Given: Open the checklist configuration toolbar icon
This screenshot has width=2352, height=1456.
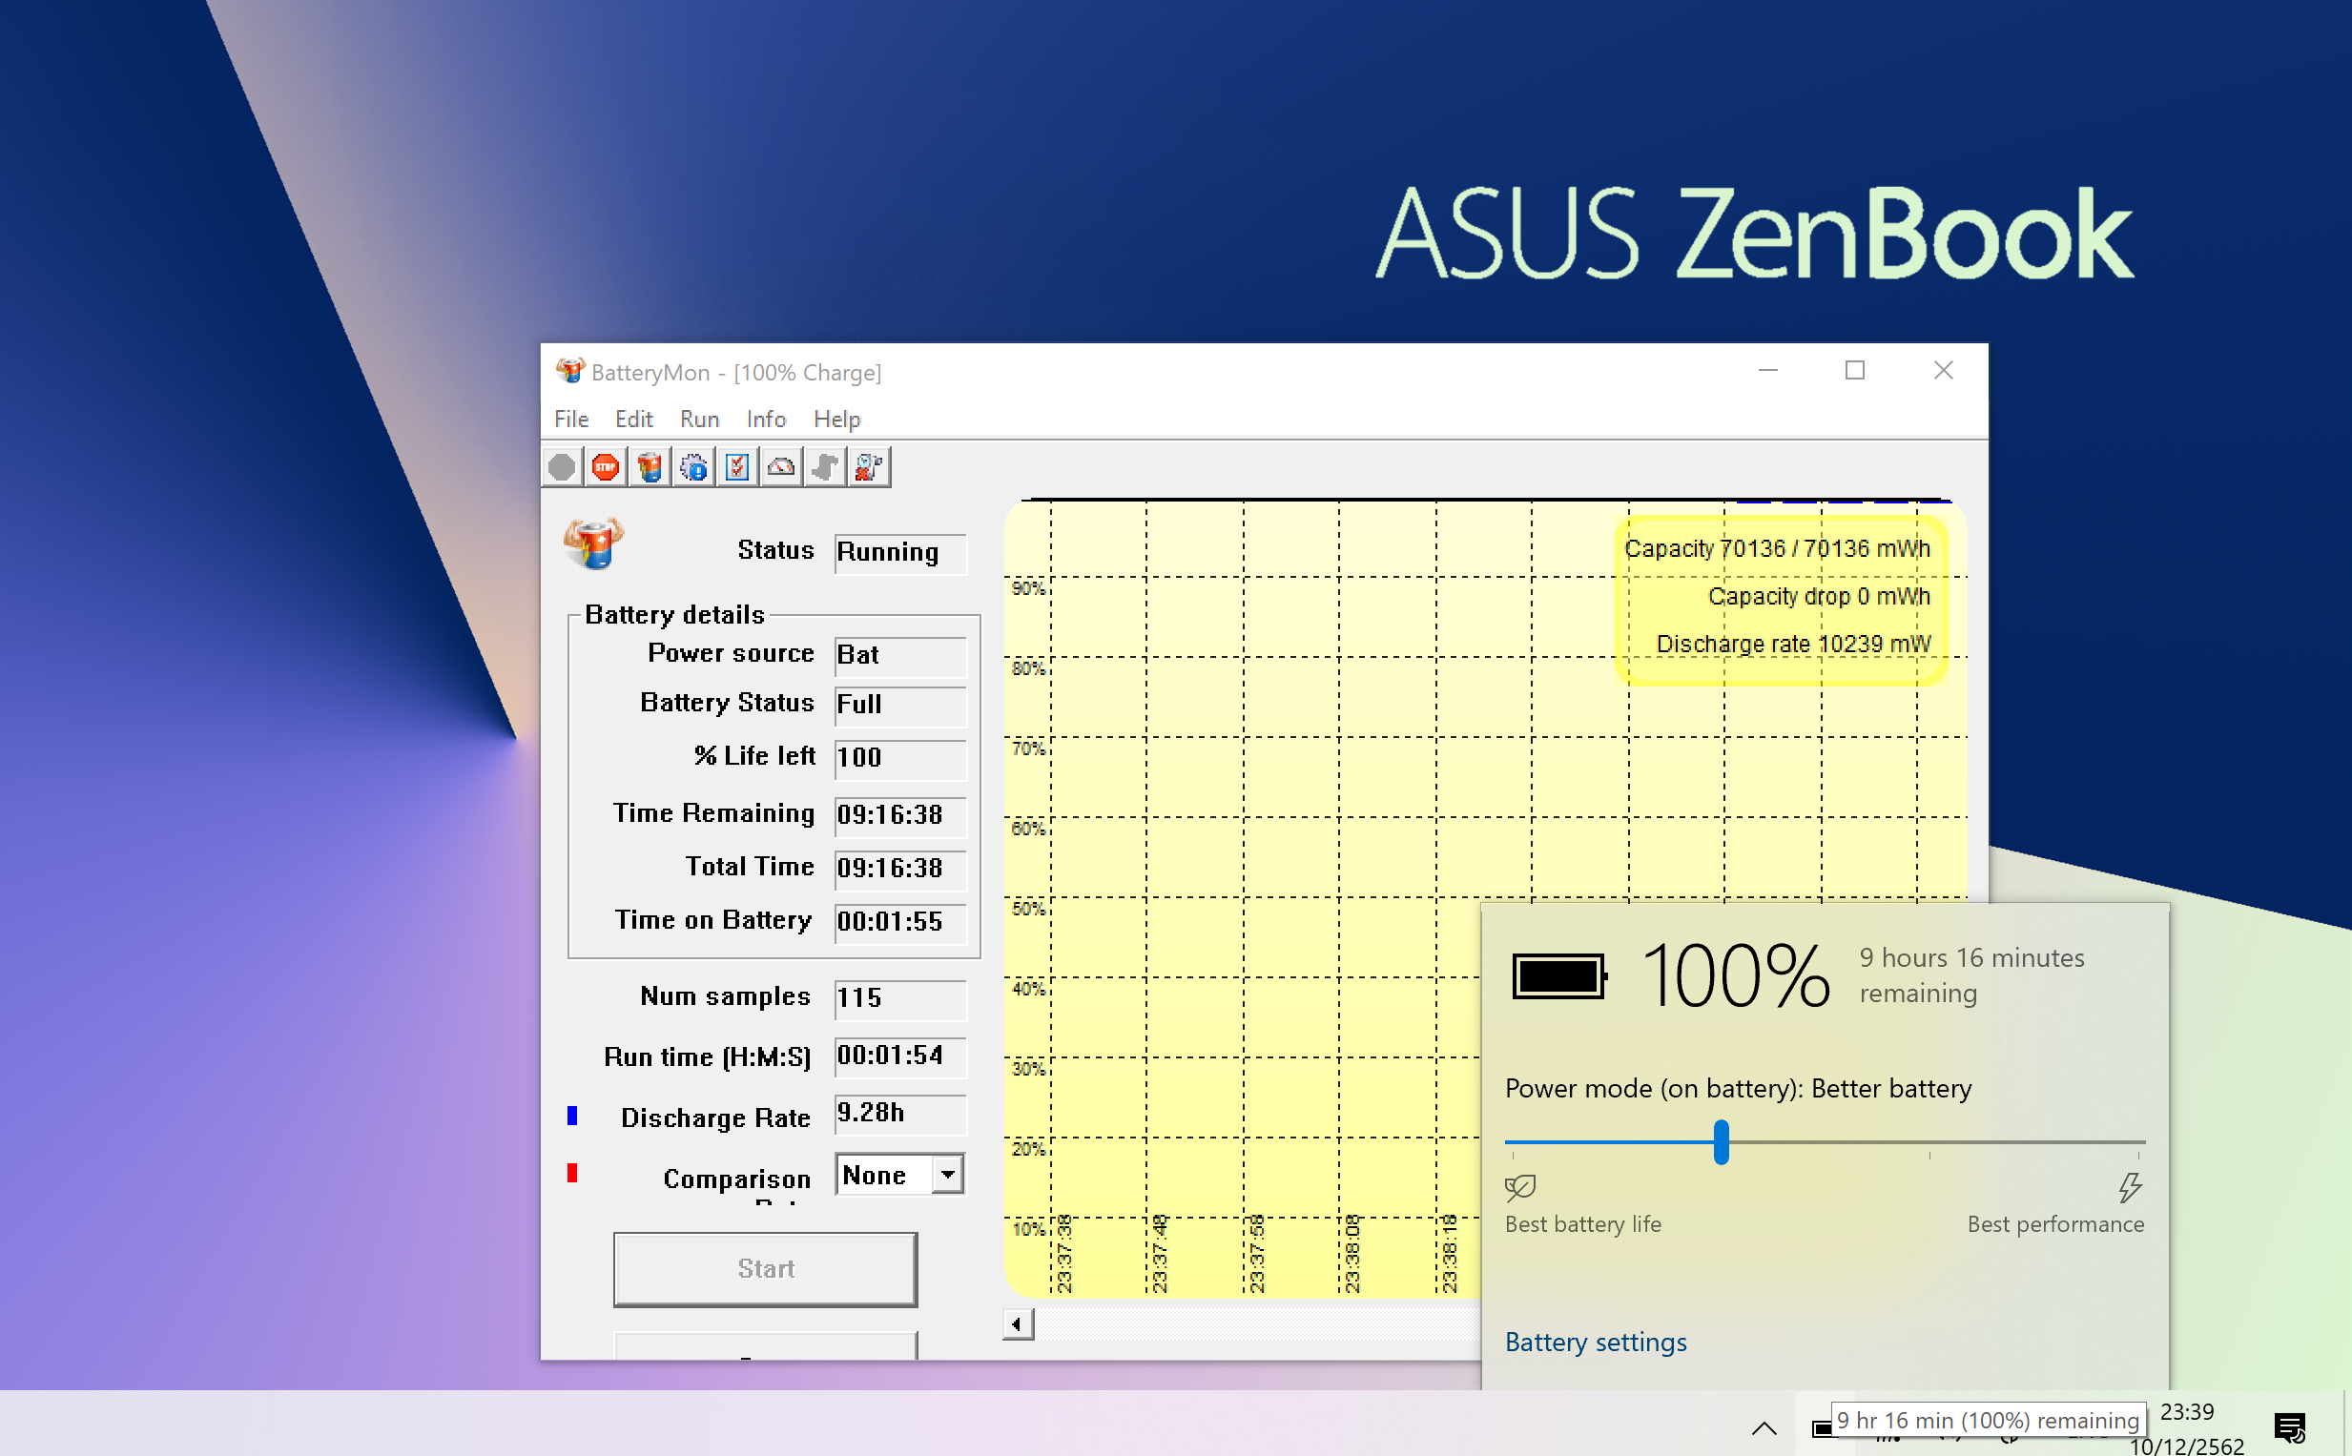Looking at the screenshot, I should (738, 468).
